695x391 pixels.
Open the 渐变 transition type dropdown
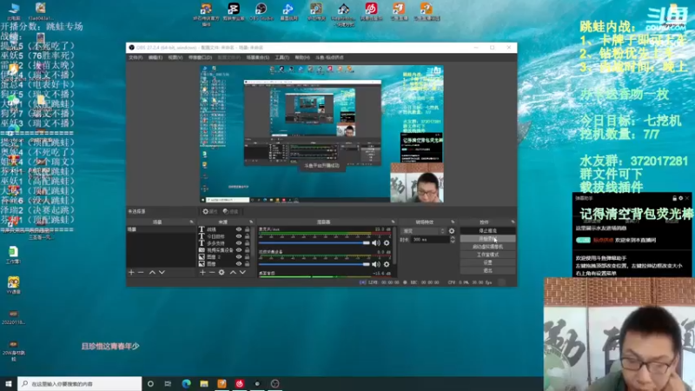423,231
